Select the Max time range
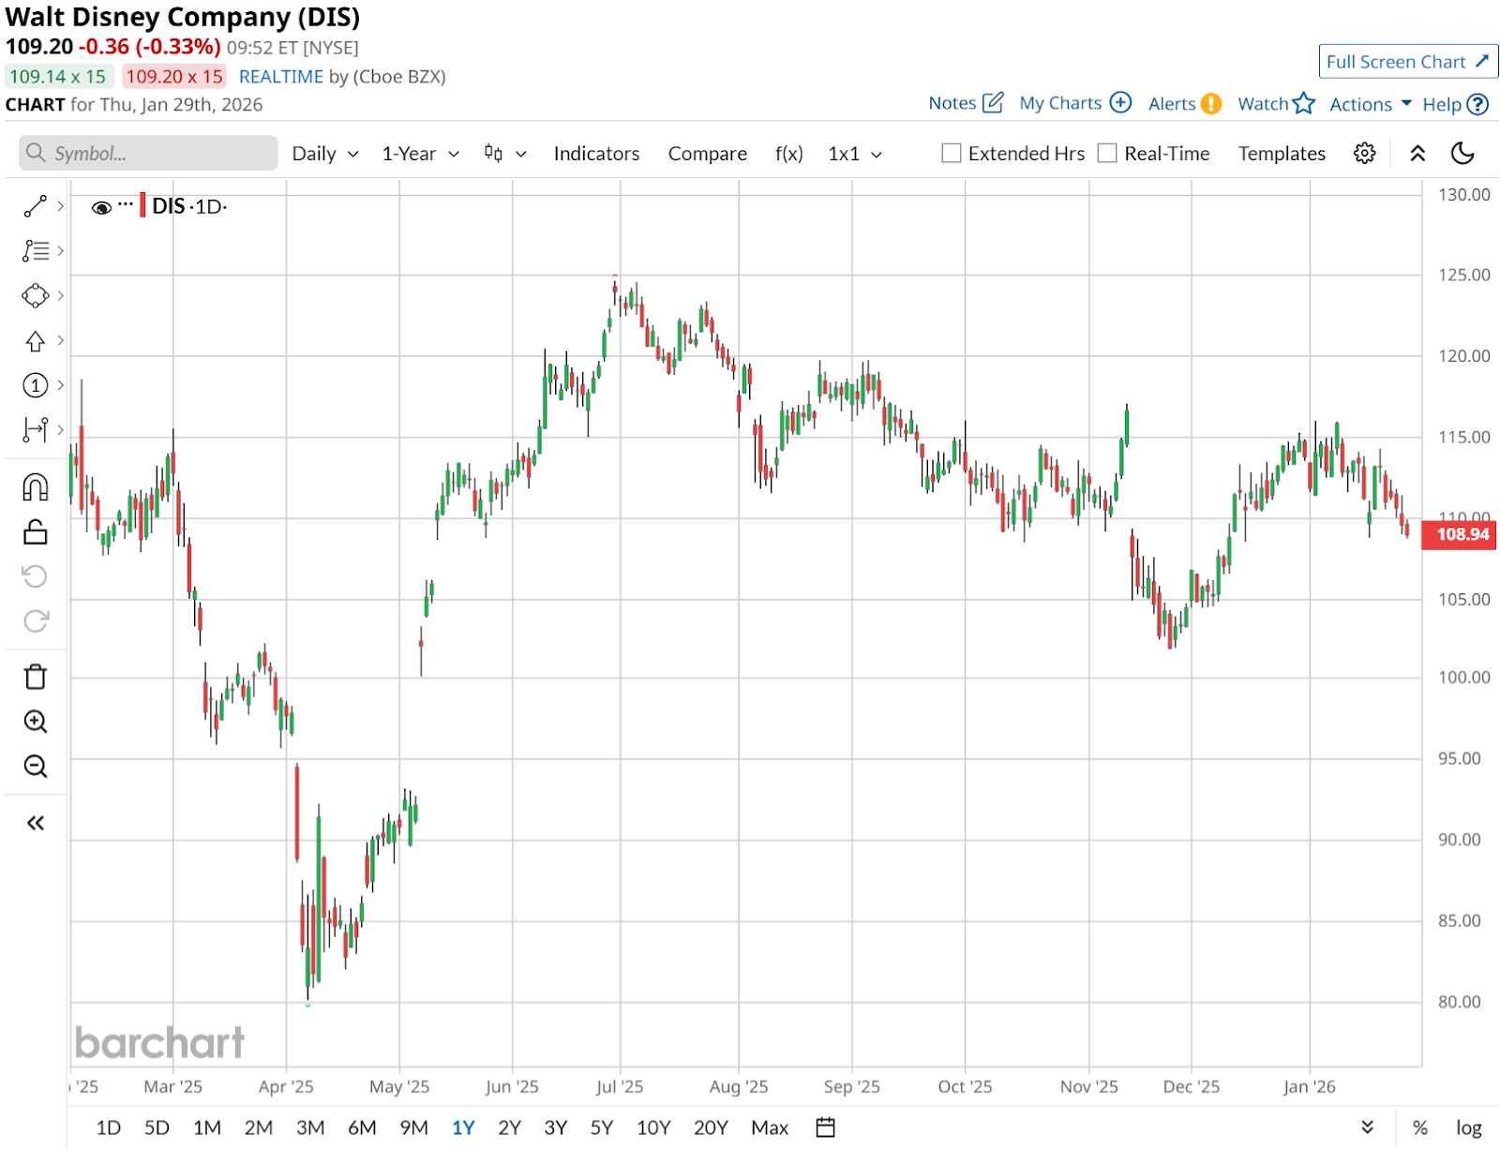This screenshot has width=1500, height=1149. tap(770, 1127)
